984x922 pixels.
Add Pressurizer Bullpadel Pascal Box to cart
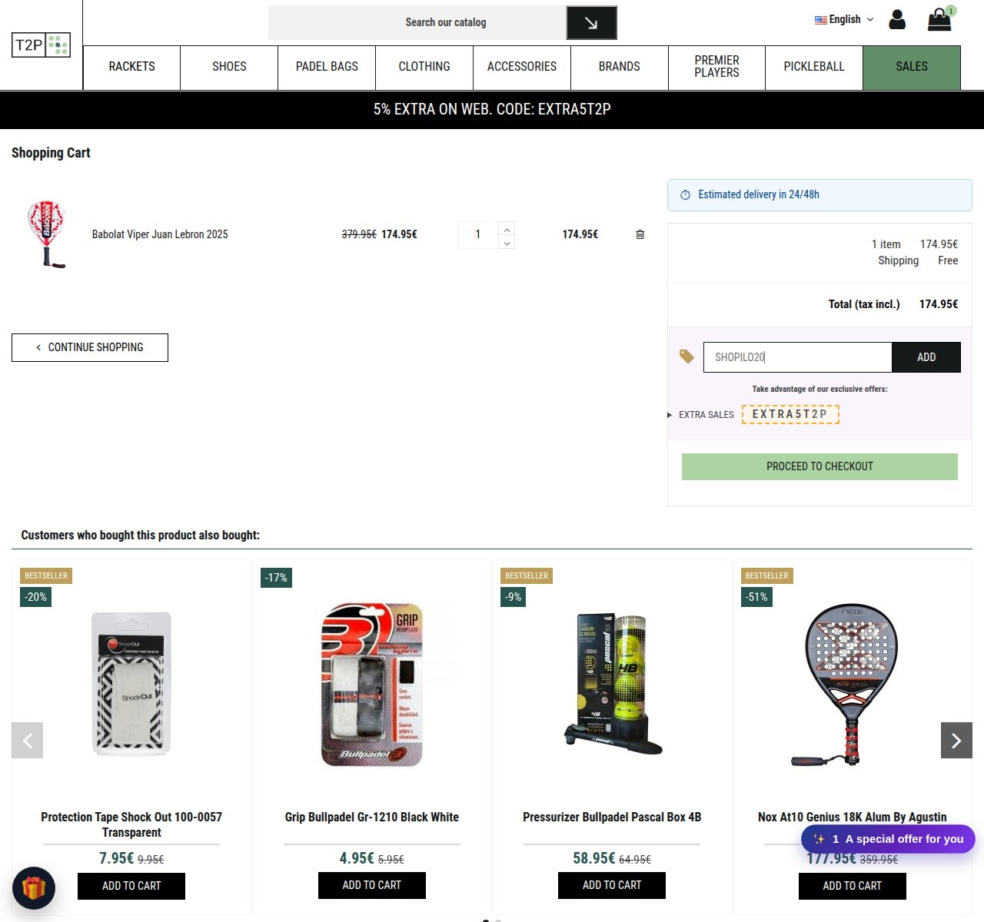click(612, 885)
